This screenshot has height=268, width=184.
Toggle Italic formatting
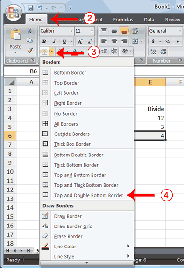click(x=54, y=42)
